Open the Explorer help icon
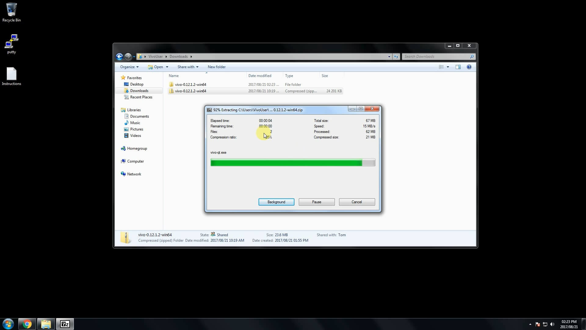 click(x=469, y=67)
